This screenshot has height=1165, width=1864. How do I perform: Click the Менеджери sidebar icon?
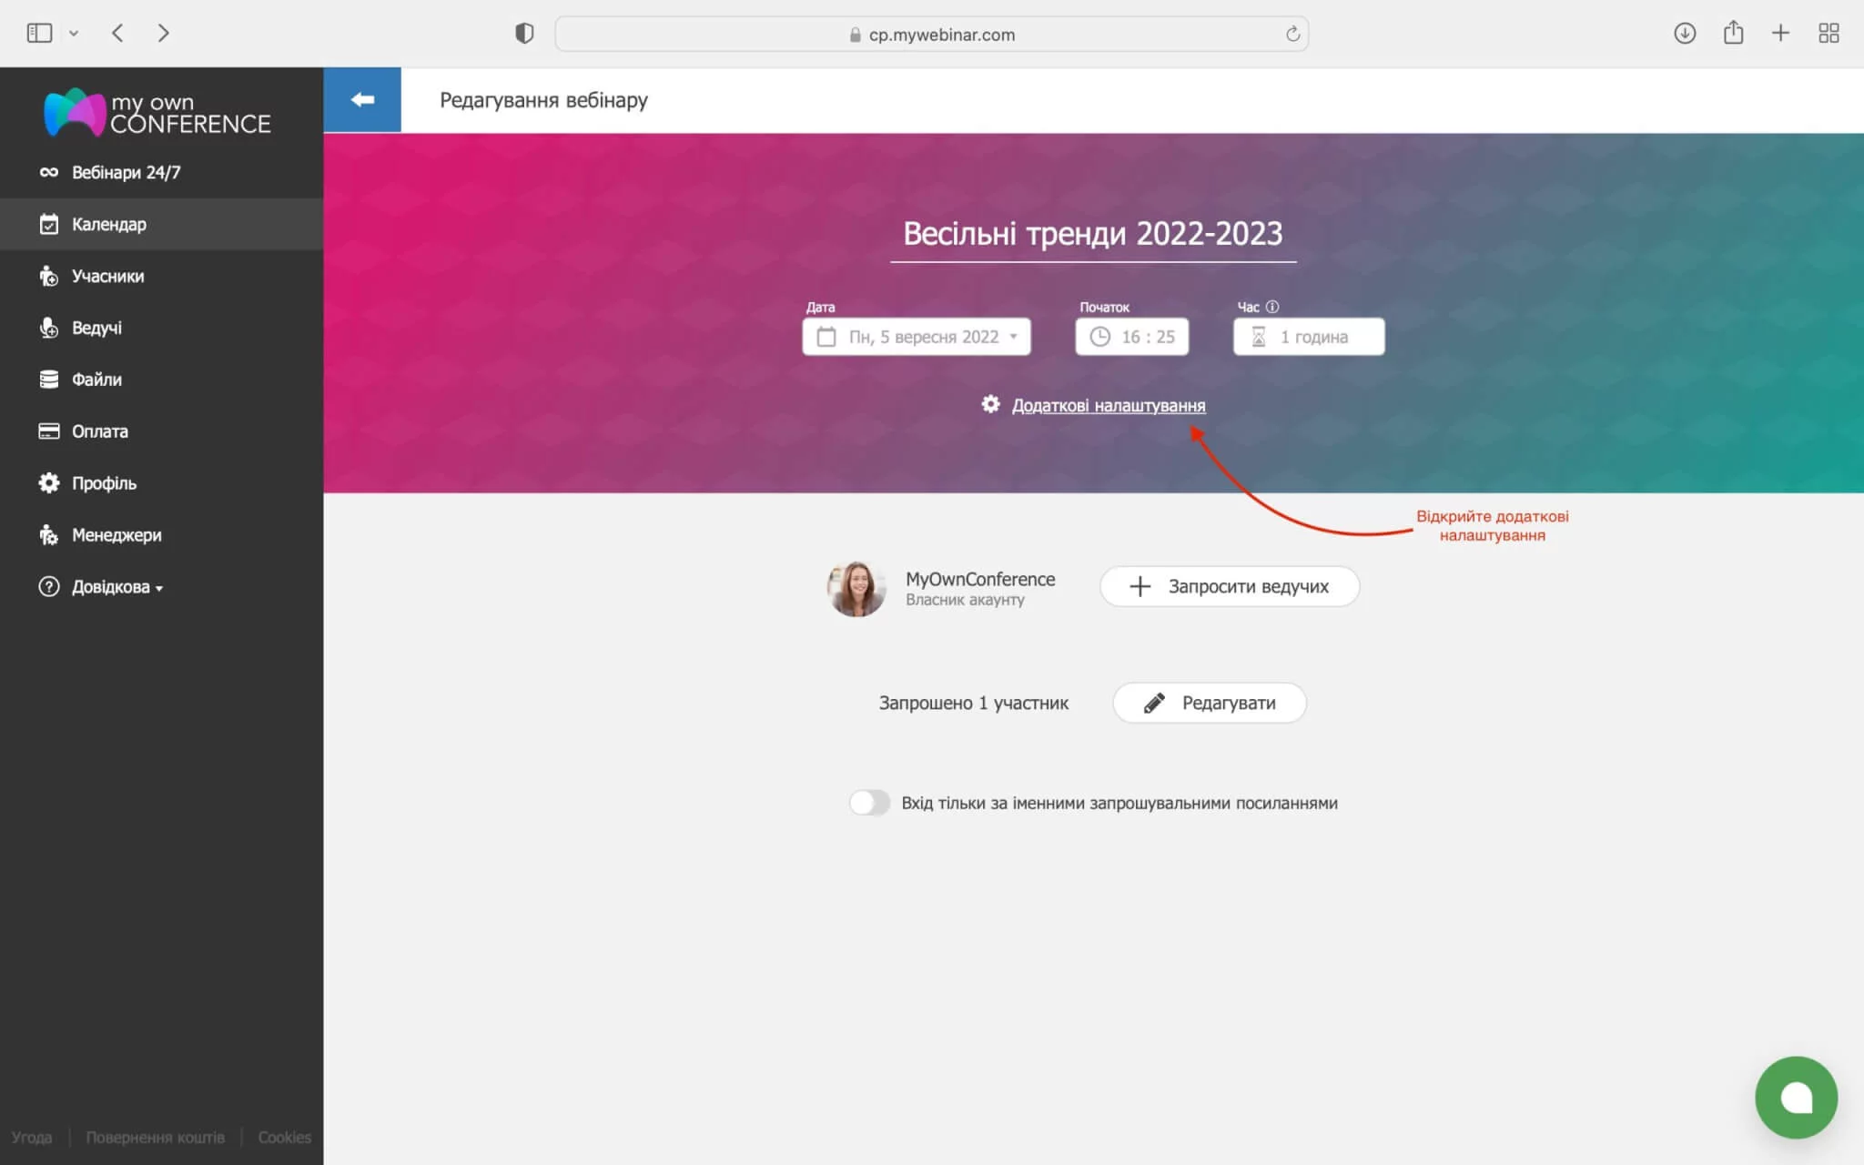coord(50,535)
